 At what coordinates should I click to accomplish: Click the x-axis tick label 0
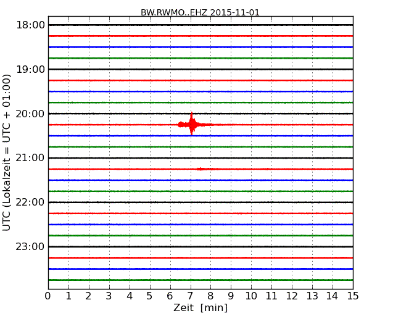48,296
